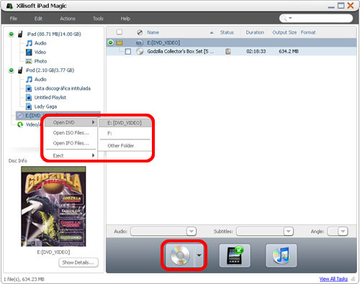This screenshot has height=284, width=360.
Task: Collapse the iPad (88.71 MB/14.00 GB) node
Action: pyautogui.click(x=11, y=34)
